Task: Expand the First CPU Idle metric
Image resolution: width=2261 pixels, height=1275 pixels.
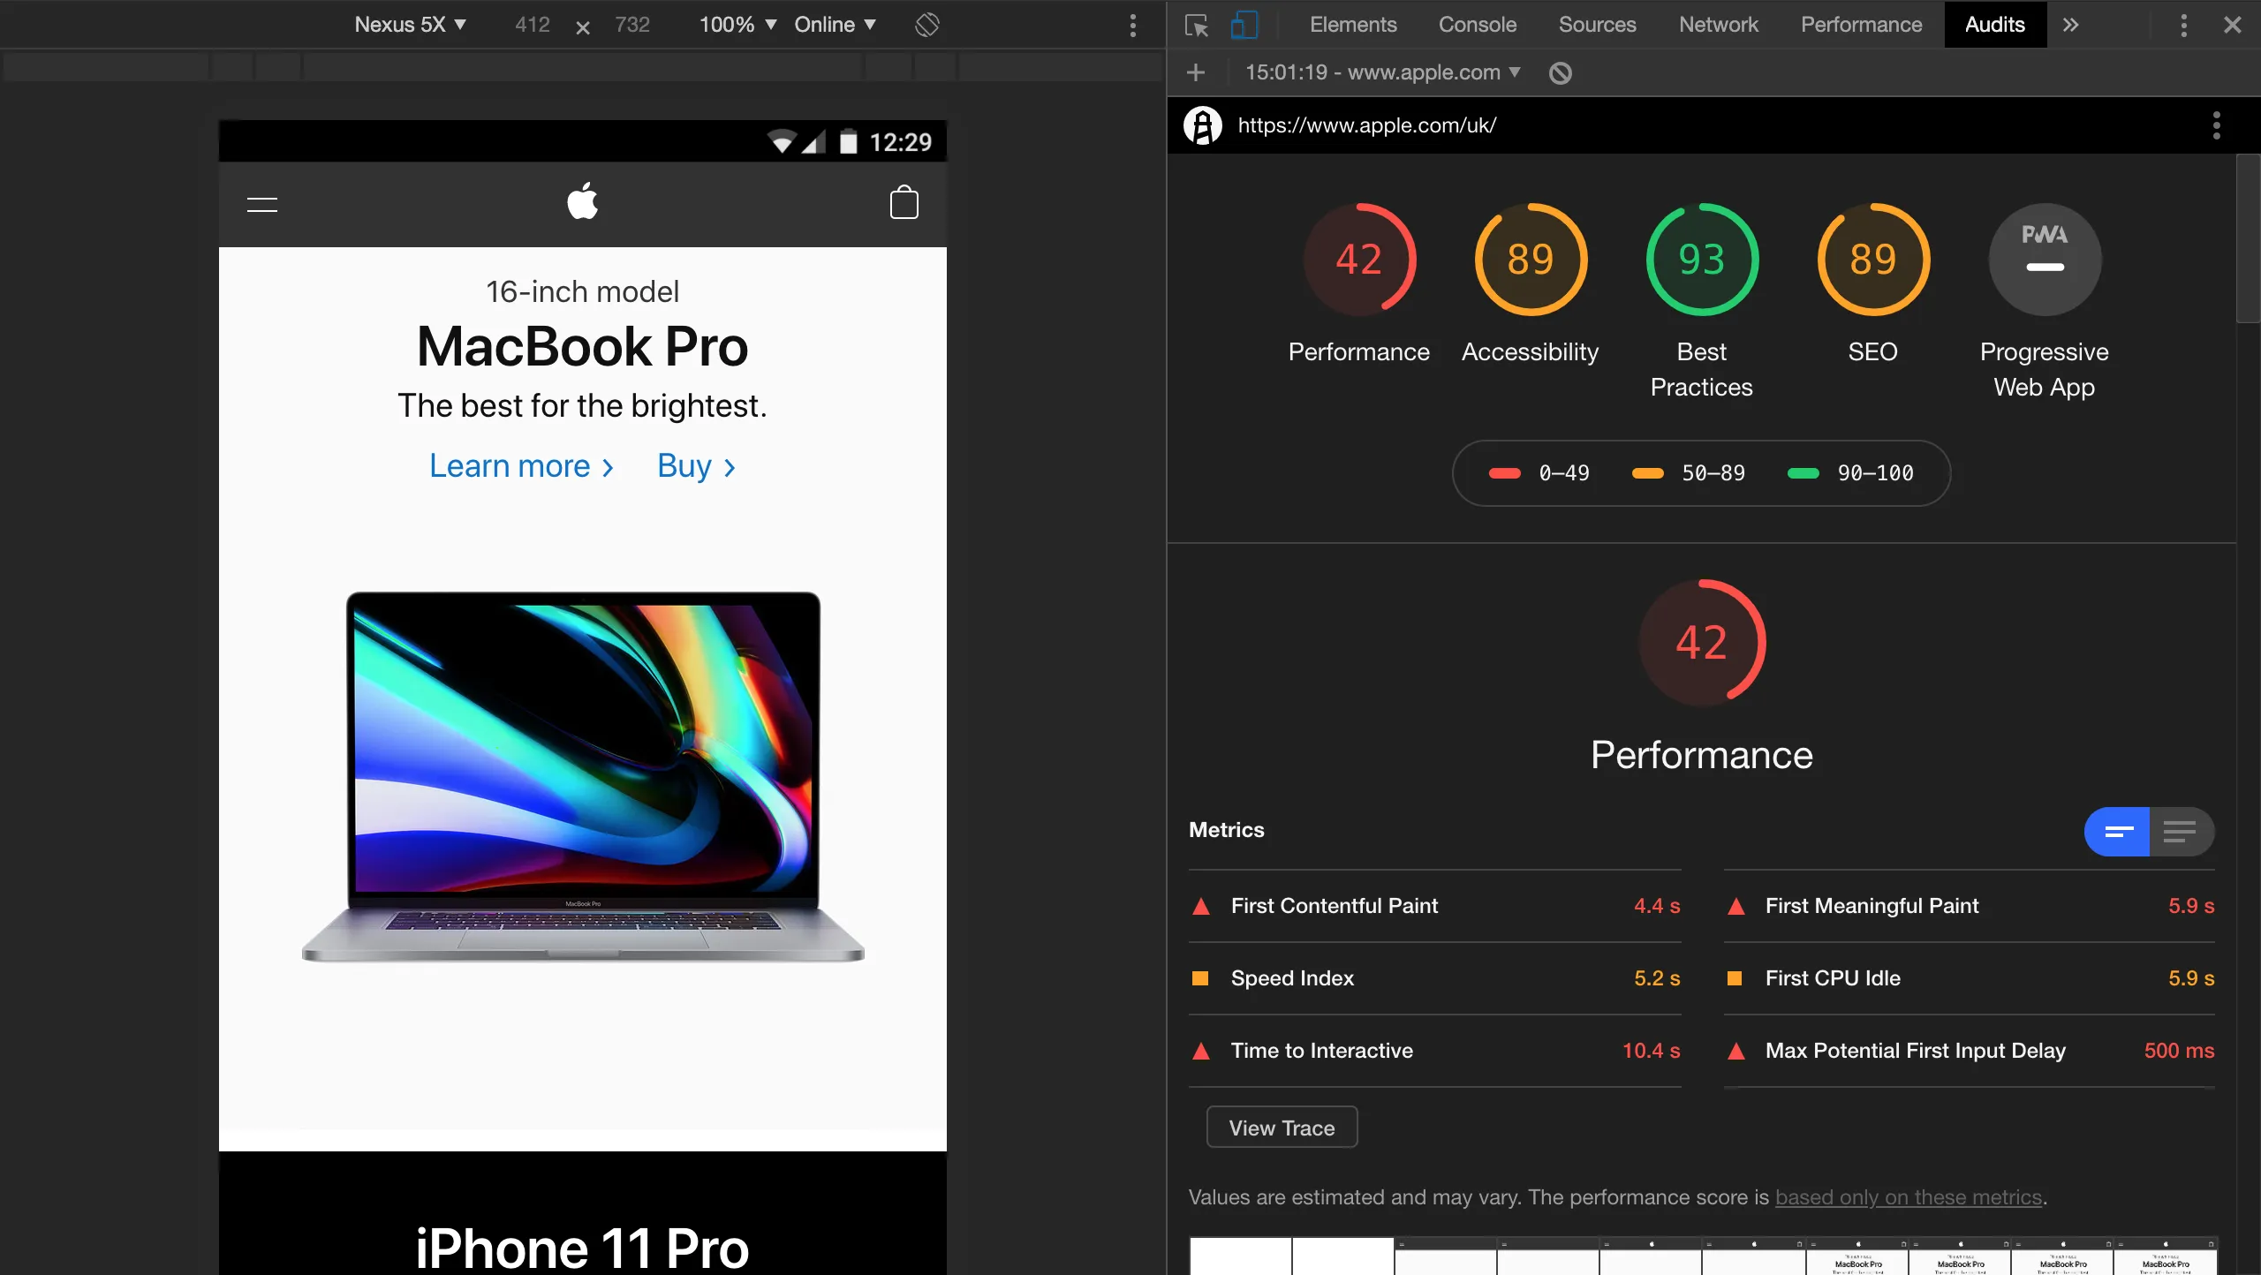Action: click(1970, 978)
